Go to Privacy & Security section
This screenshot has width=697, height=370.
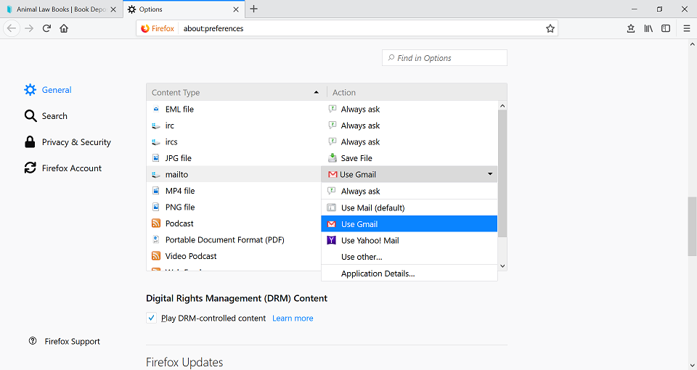pyautogui.click(x=76, y=142)
